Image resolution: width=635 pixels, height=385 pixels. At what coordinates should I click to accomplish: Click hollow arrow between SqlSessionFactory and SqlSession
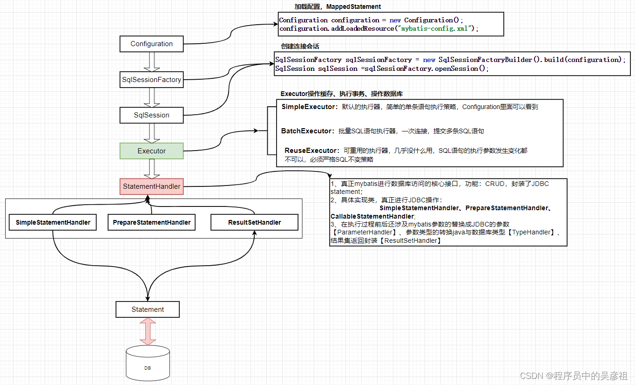(151, 97)
